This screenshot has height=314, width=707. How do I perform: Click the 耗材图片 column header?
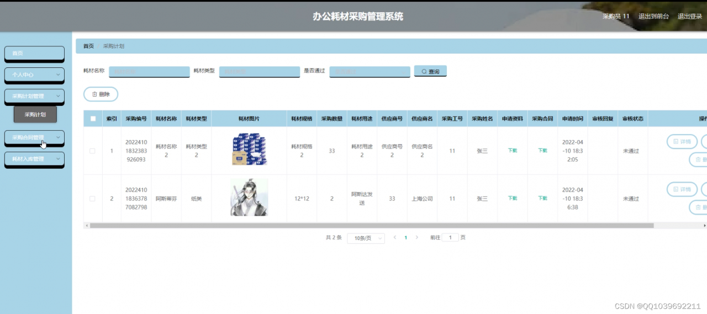249,119
